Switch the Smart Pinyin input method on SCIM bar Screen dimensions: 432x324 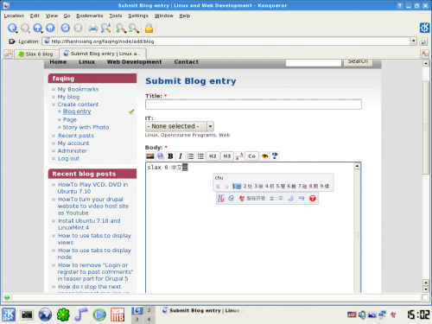pyautogui.click(x=252, y=198)
